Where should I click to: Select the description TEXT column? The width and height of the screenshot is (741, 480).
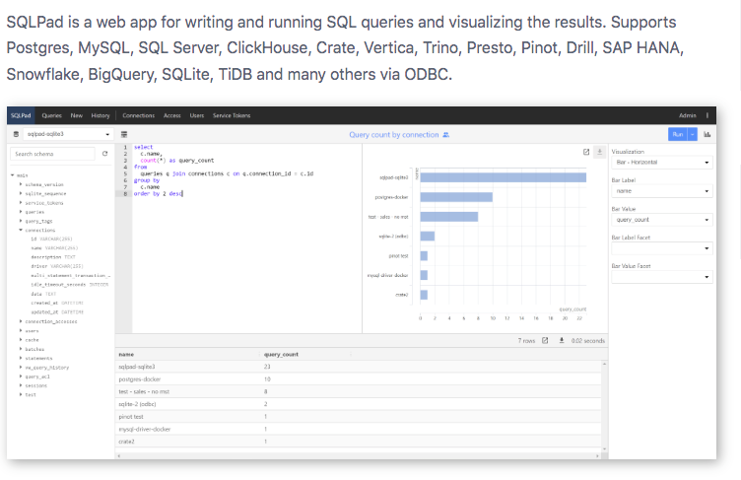tap(53, 257)
